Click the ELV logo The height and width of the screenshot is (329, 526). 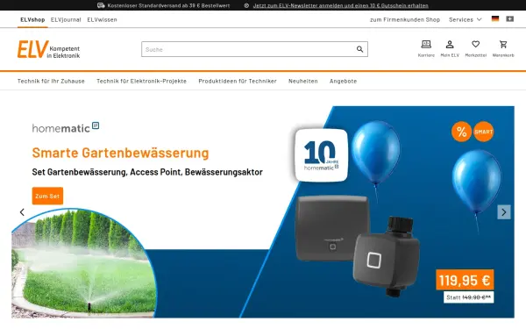tap(48, 49)
